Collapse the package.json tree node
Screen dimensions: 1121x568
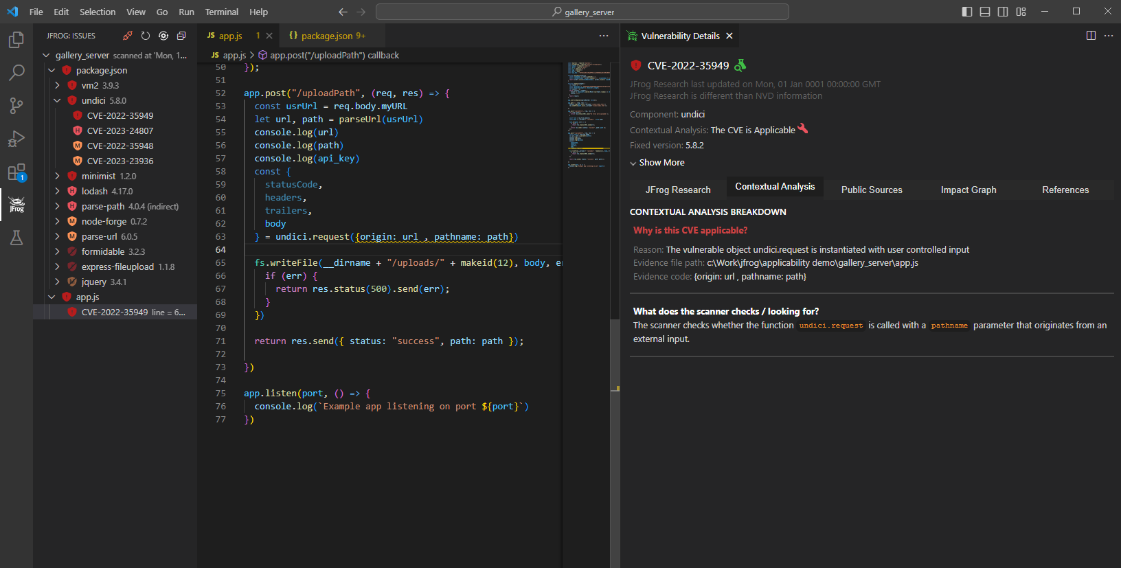[52, 70]
